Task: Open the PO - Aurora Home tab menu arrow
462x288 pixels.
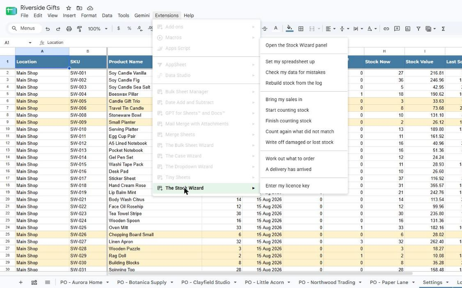Action: [108, 282]
